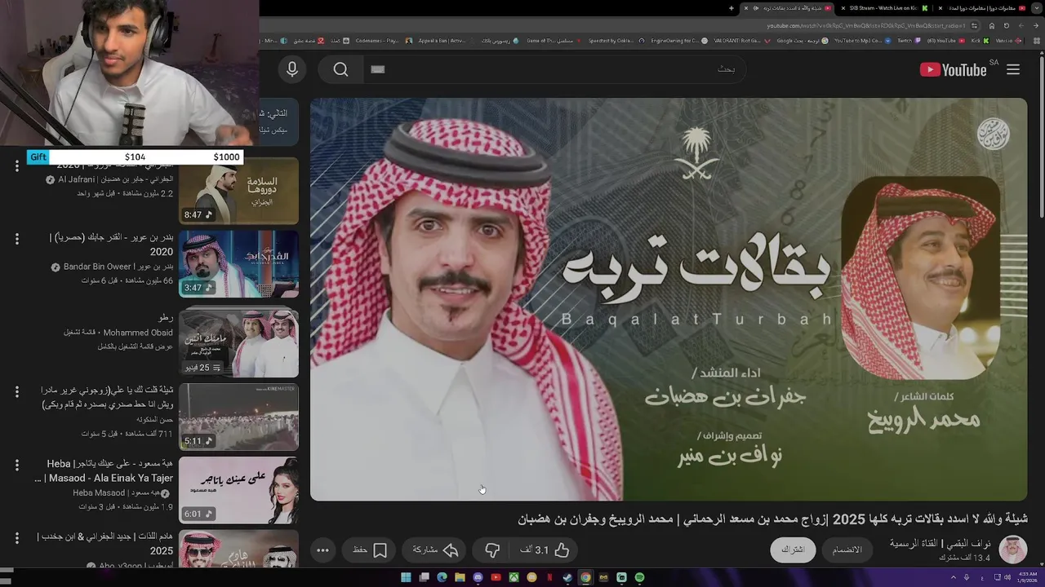Open options menu for هادم اللذات video
The width and height of the screenshot is (1045, 587).
16,538
